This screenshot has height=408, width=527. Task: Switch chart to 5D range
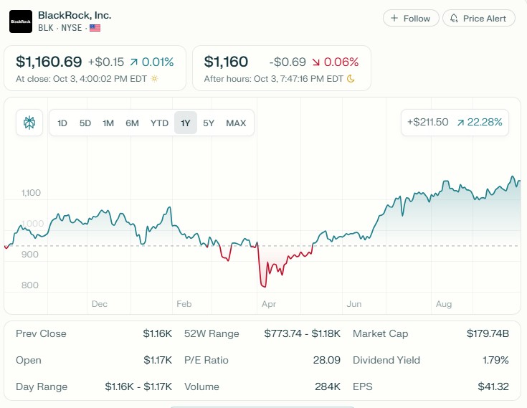click(85, 123)
